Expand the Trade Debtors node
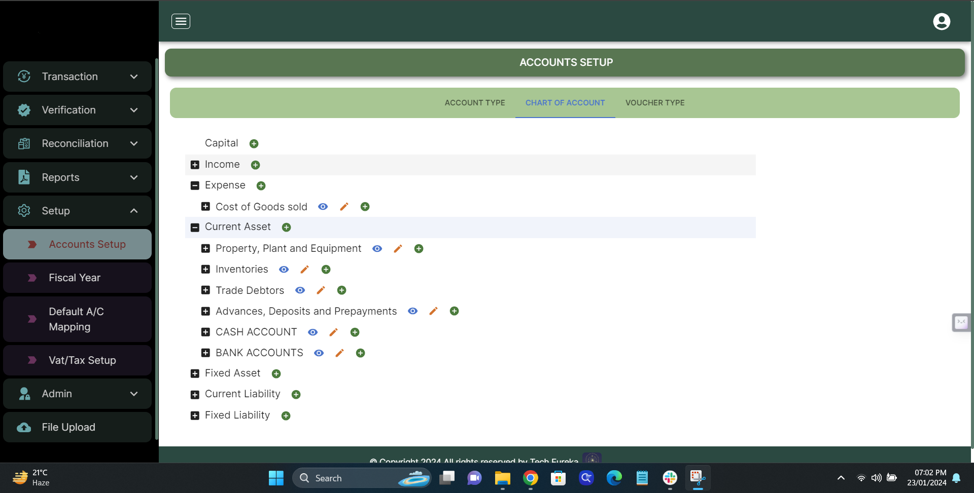 click(x=205, y=290)
